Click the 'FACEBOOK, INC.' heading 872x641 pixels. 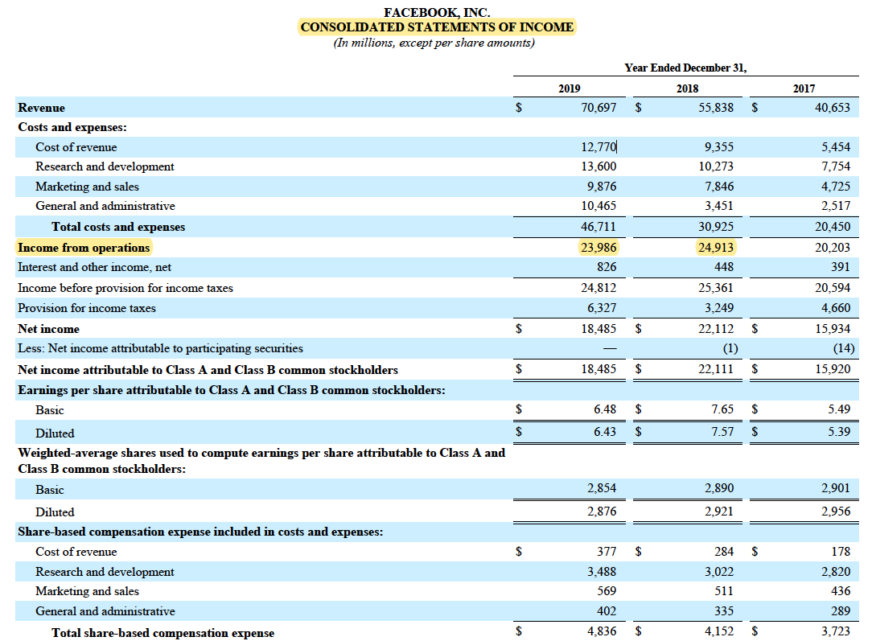(x=437, y=12)
